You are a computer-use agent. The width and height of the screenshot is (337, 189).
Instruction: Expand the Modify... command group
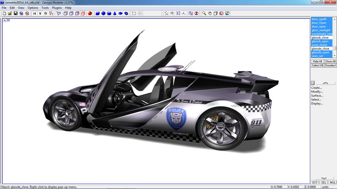pyautogui.click(x=317, y=92)
